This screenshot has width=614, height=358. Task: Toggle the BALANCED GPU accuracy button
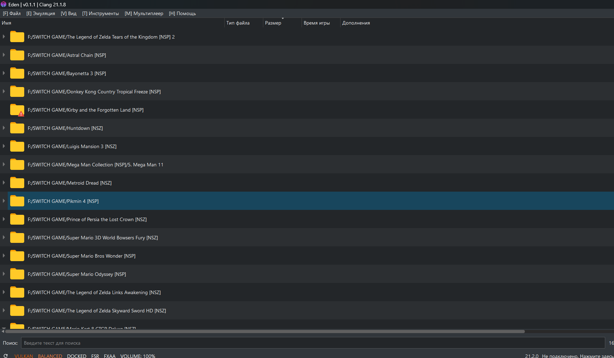click(x=50, y=356)
